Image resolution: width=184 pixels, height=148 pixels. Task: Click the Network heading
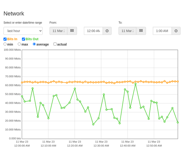(x=14, y=14)
